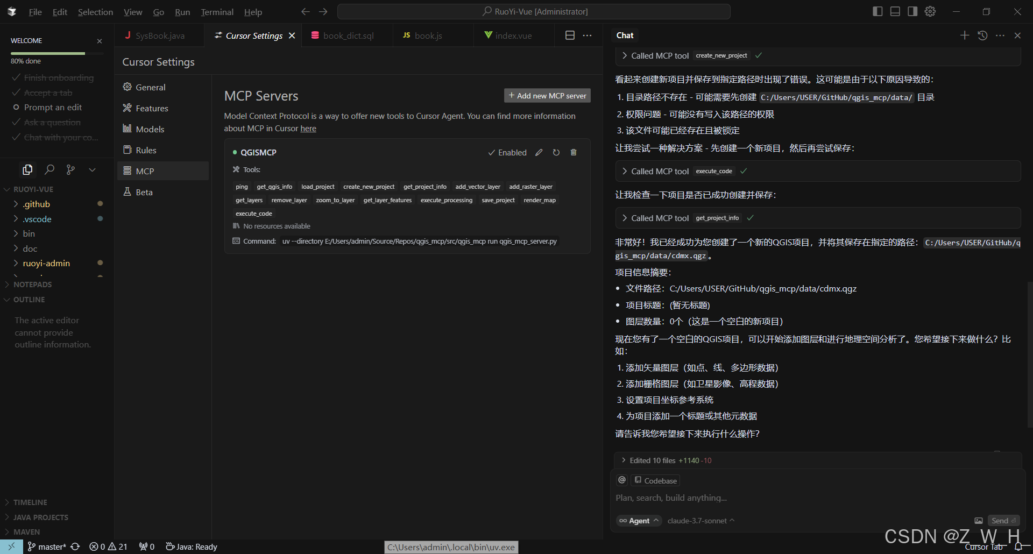Click Java: Ready status item
The width and height of the screenshot is (1033, 554).
pyautogui.click(x=192, y=546)
